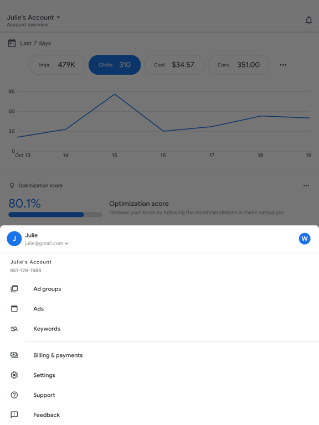Switch to the W account avatar

pos(305,239)
